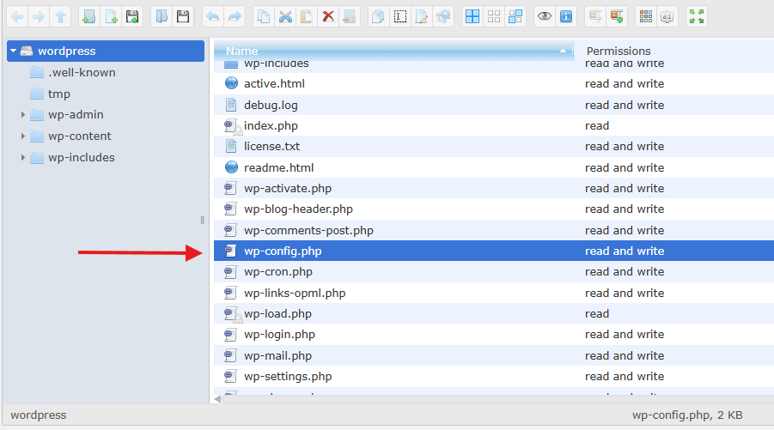Expand the wp-admin folder arrow
This screenshot has width=774, height=430.
(23, 115)
